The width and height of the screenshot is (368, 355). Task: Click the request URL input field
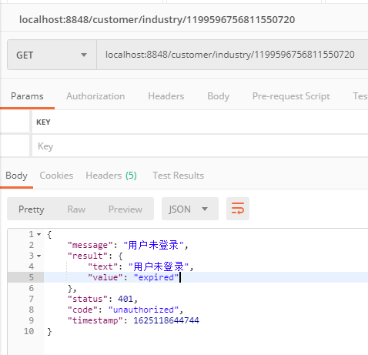[x=233, y=55]
